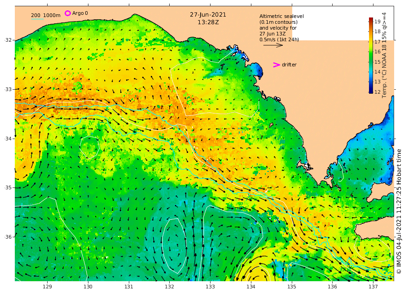Viewport: 404px width, 296px height.
Task: Click the 'Temp. (°C) NOAA 18' colorbar label
Action: 384,70
